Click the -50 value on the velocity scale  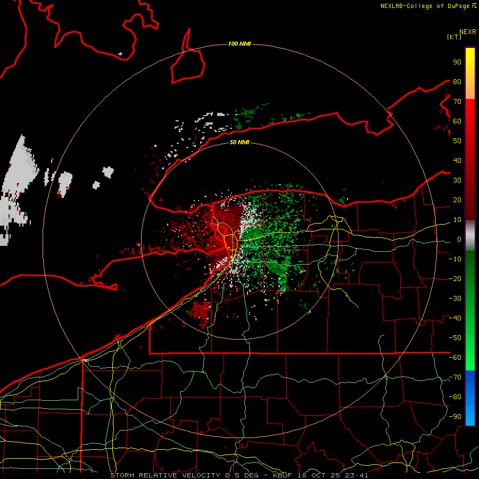tap(455, 337)
